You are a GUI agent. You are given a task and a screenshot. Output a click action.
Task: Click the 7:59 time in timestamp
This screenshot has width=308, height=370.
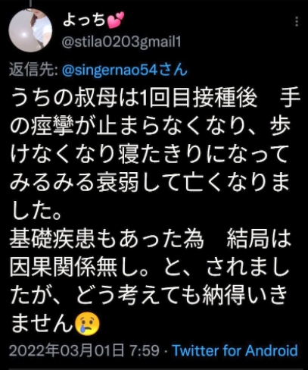145,351
